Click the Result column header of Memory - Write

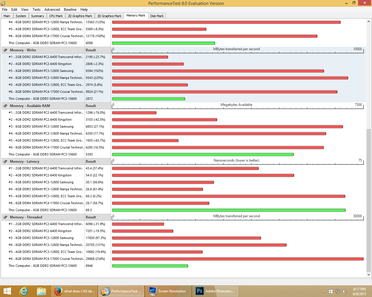pyautogui.click(x=98, y=50)
